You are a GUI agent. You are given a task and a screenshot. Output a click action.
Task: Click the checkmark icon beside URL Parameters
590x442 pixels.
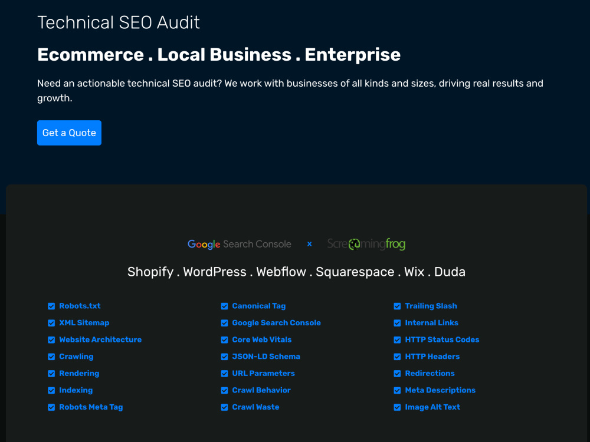(x=225, y=374)
